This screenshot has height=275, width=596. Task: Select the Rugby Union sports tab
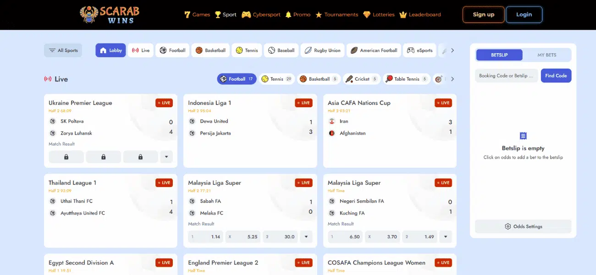[x=322, y=50]
